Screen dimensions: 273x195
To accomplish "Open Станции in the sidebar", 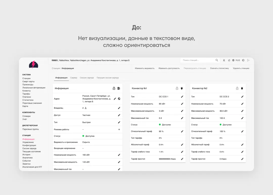I will (x=26, y=79).
